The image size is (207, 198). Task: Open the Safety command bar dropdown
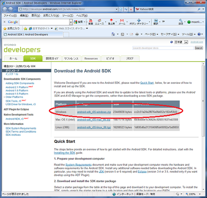(170, 34)
